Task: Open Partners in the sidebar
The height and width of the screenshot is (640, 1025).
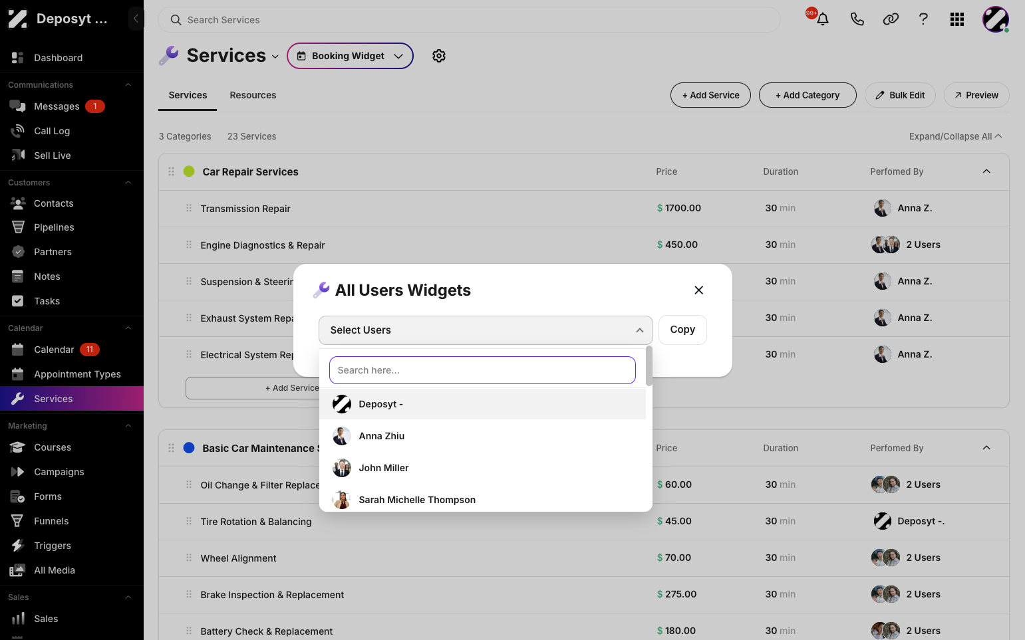Action: (x=72, y=252)
